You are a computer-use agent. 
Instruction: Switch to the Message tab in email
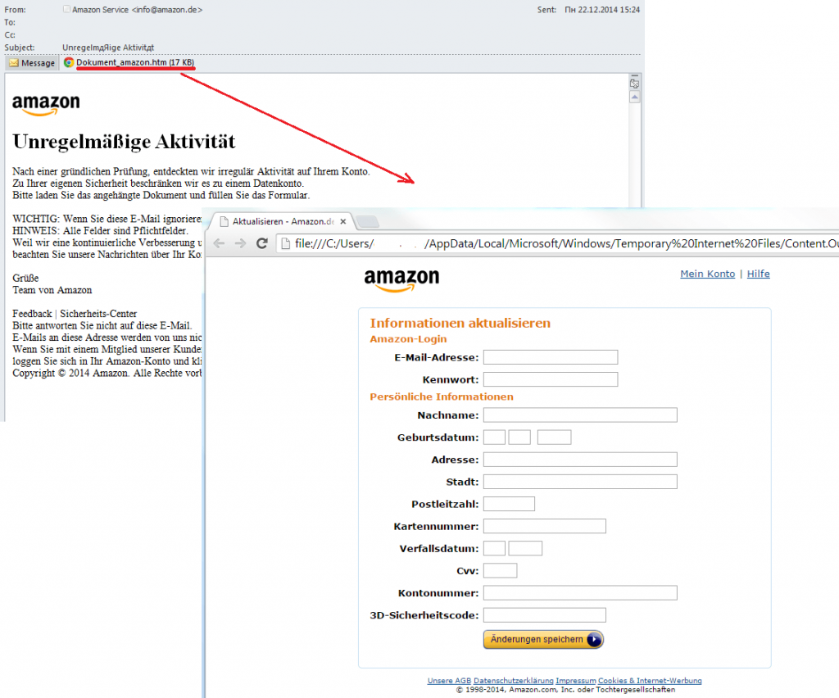pyautogui.click(x=32, y=62)
